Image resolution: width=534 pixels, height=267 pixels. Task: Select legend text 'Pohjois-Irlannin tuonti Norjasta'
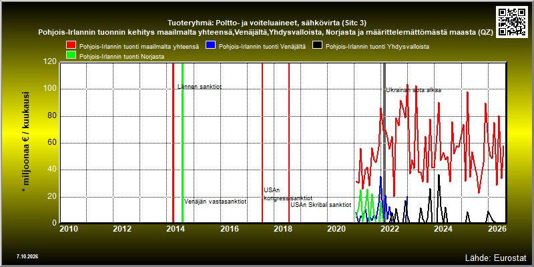121,57
